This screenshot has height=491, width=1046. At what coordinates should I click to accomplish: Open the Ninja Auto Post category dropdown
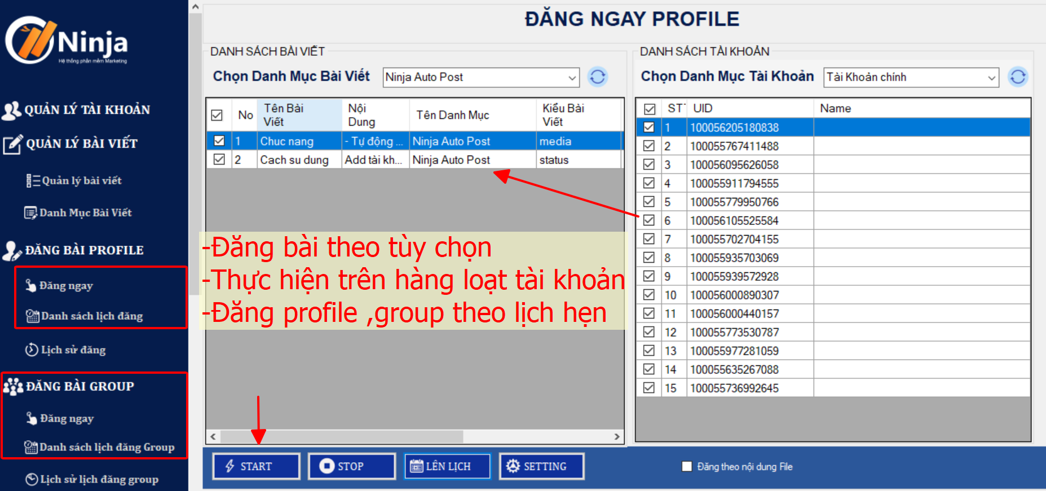click(482, 77)
